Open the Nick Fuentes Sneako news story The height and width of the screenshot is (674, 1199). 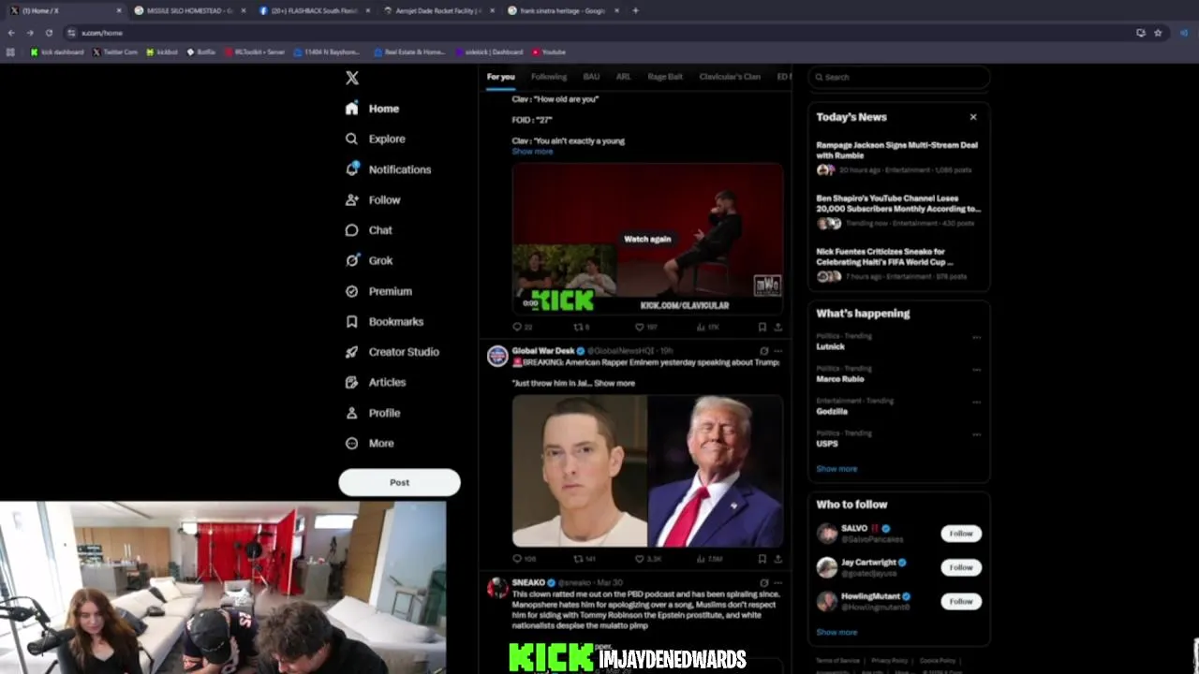point(897,264)
